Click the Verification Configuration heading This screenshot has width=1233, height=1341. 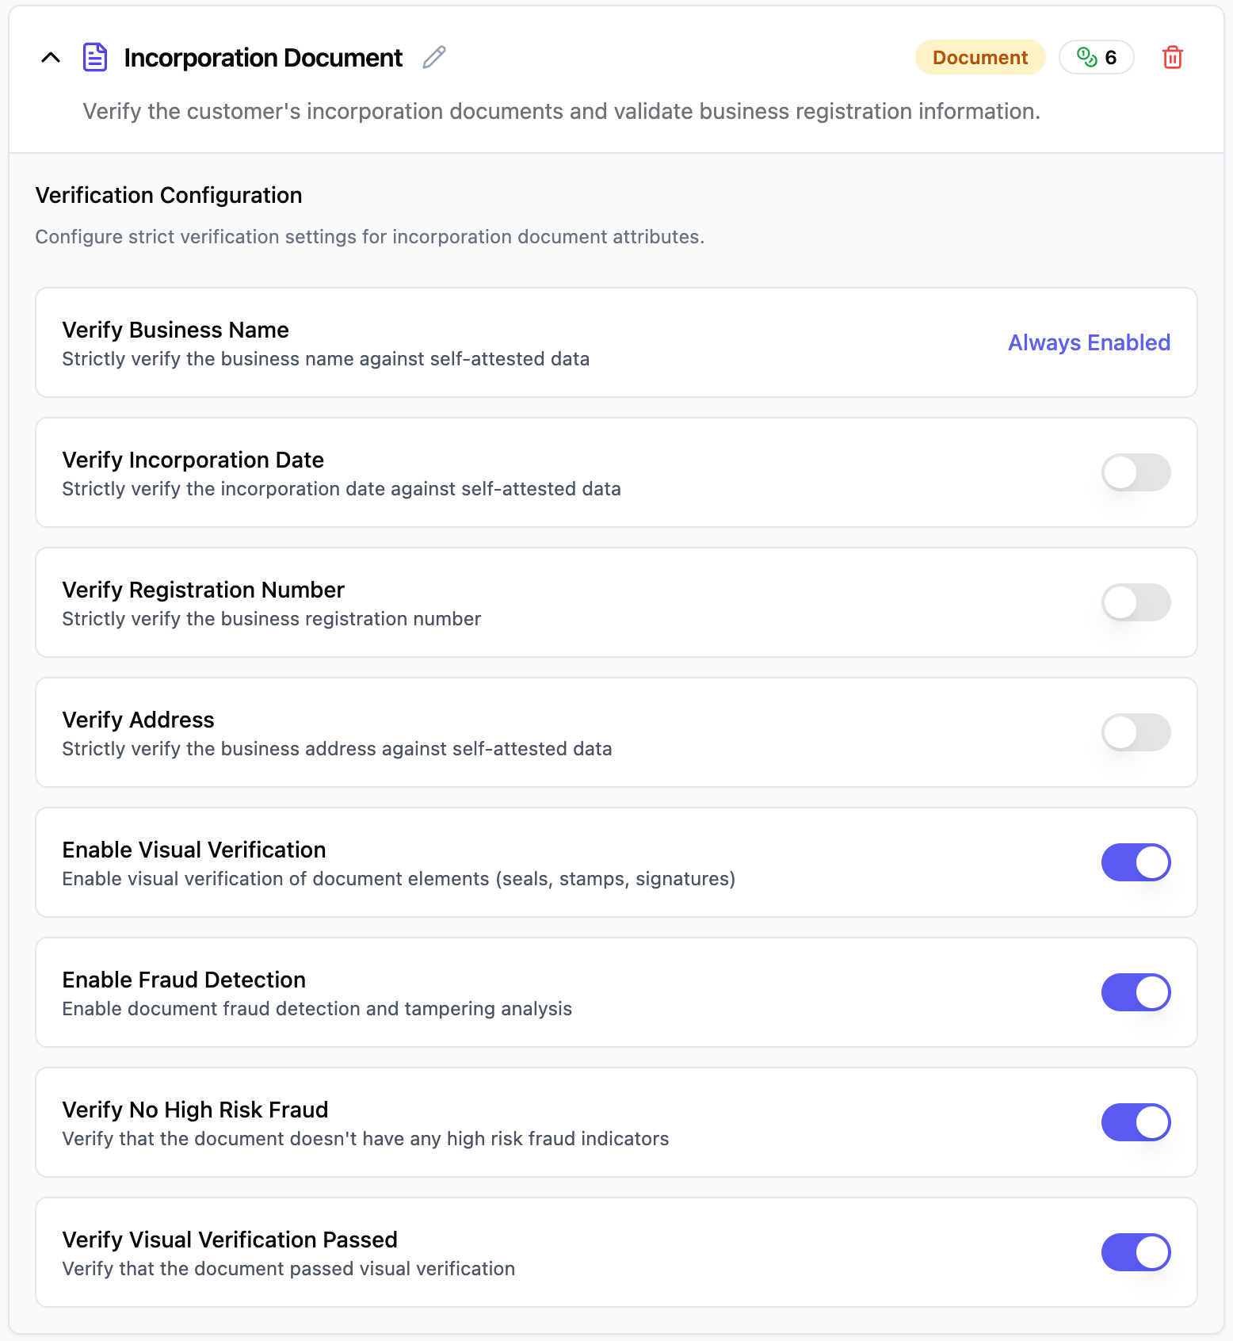tap(169, 195)
